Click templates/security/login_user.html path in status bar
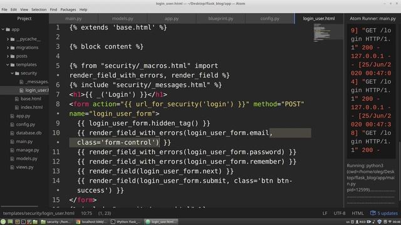401x225 pixels. point(39,213)
